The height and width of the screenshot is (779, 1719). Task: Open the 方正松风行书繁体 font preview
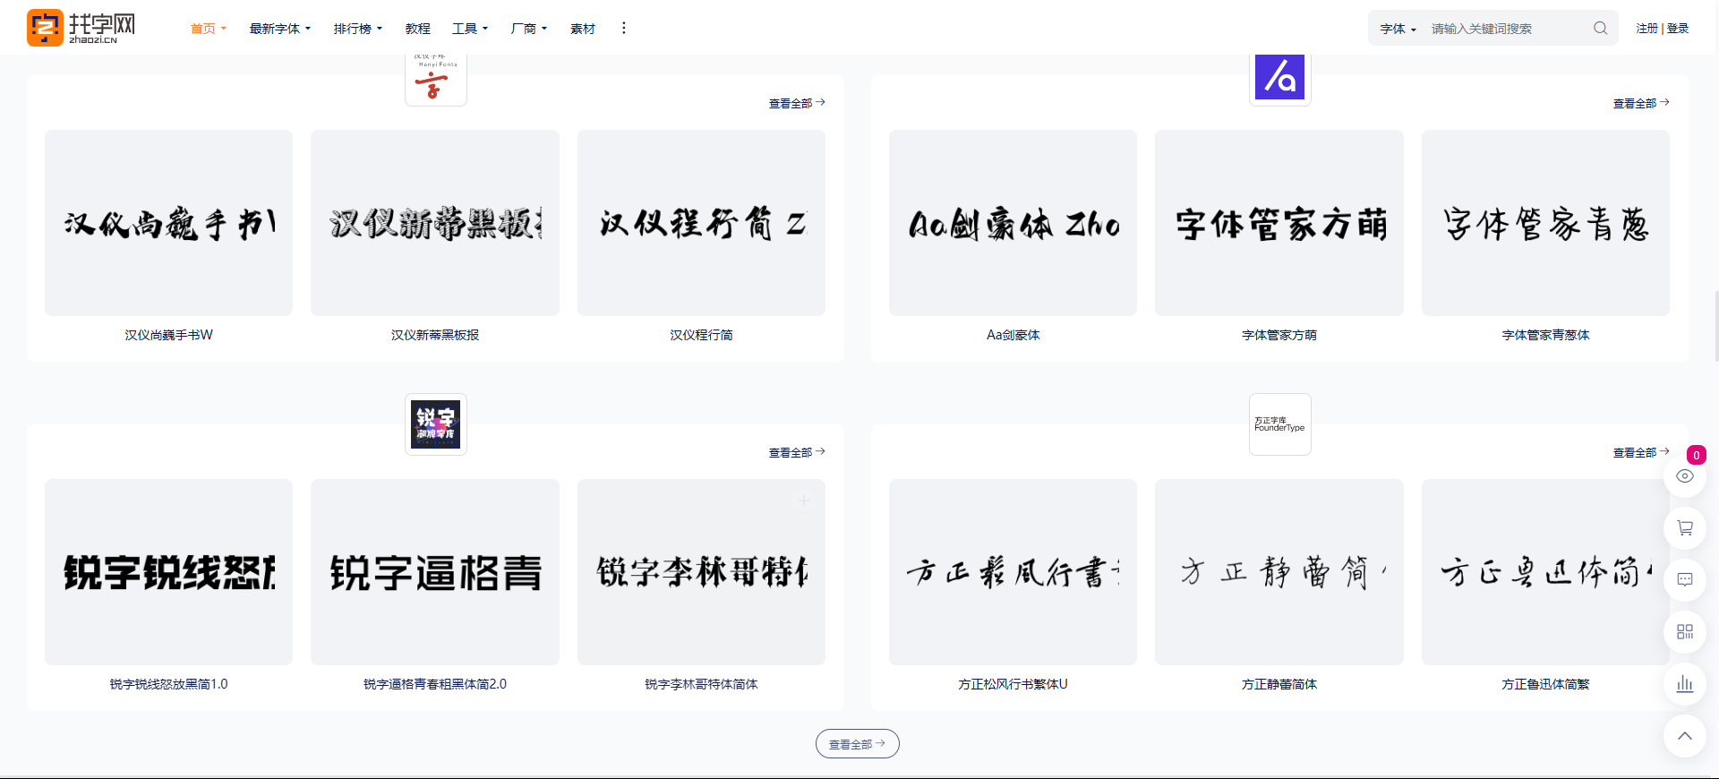pyautogui.click(x=1013, y=572)
